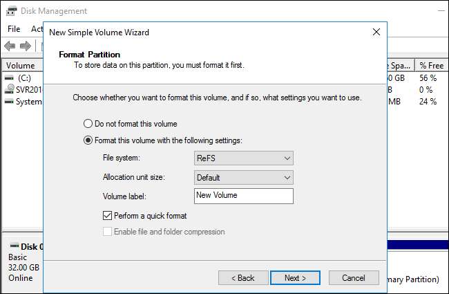
Task: Open the File system ReFS dropdown
Action: pos(244,158)
